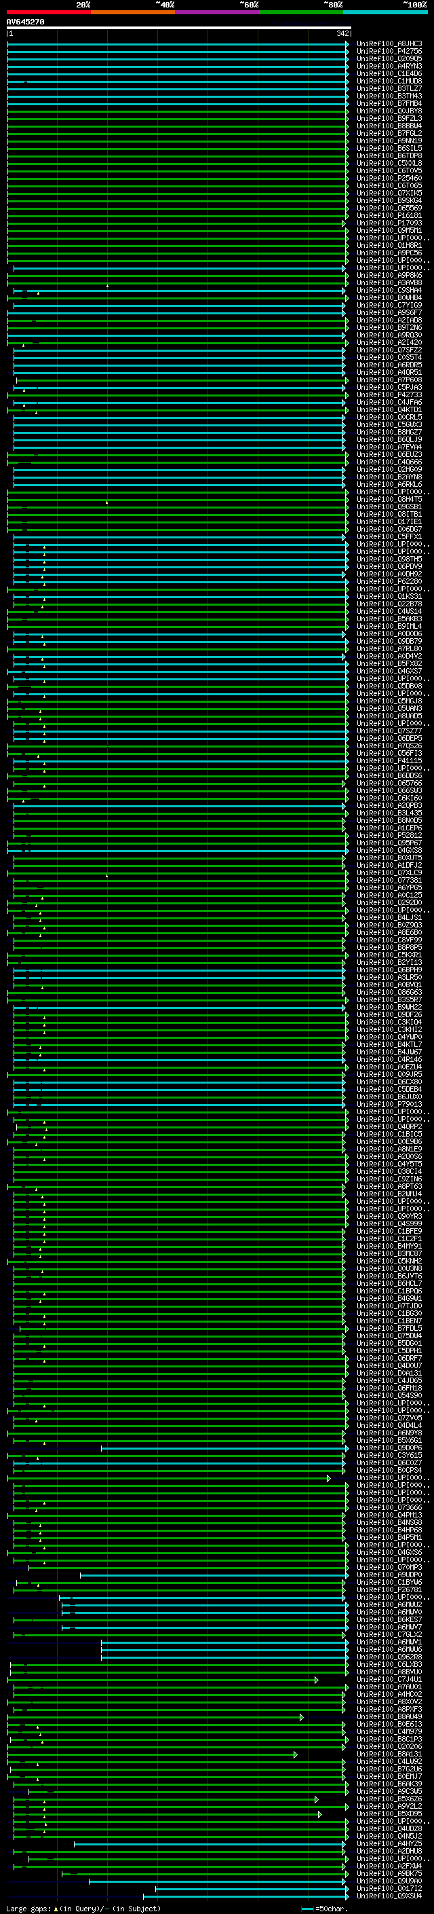434x1914 pixels.
Task: Open the UniRef100_Q962R8 hit
Action: pyautogui.click(x=389, y=1657)
